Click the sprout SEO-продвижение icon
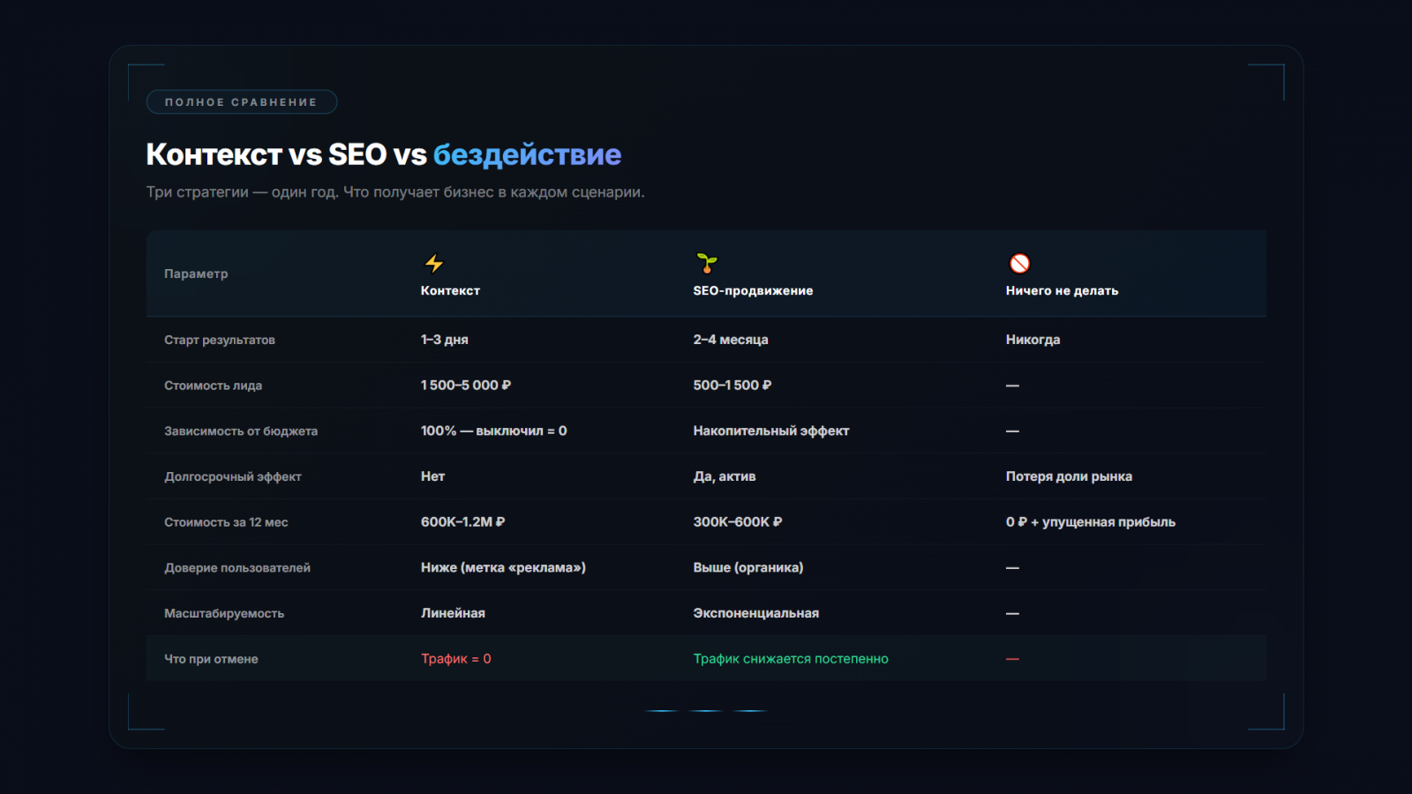Screen dimensions: 1412x794 coord(707,263)
